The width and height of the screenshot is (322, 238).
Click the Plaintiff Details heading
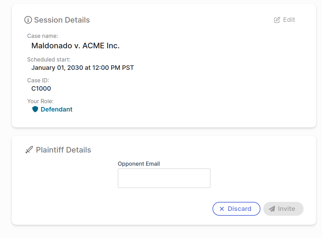(63, 150)
